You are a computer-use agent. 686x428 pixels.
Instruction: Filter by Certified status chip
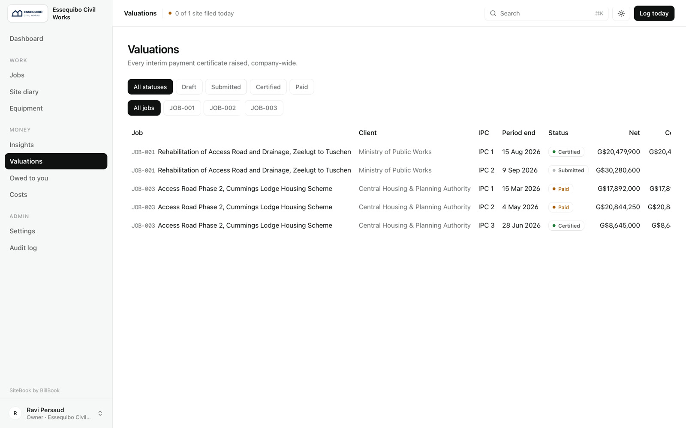pos(268,87)
